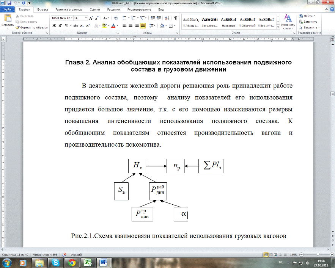335x268 pixels.
Task: Open Skype from the taskbar
Action: [x=55, y=263]
